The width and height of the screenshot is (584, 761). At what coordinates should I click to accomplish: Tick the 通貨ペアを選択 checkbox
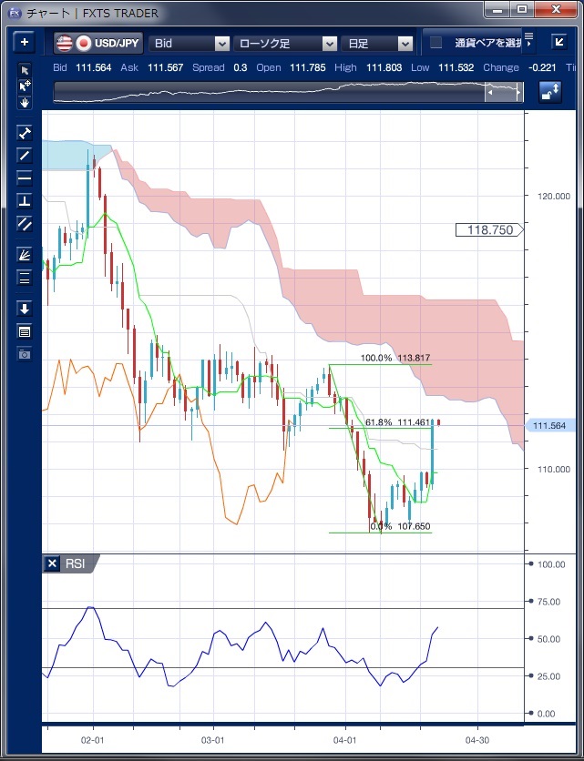(436, 43)
